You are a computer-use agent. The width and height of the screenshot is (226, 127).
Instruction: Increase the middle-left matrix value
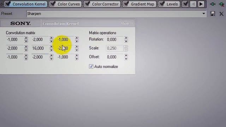[x=26, y=47]
